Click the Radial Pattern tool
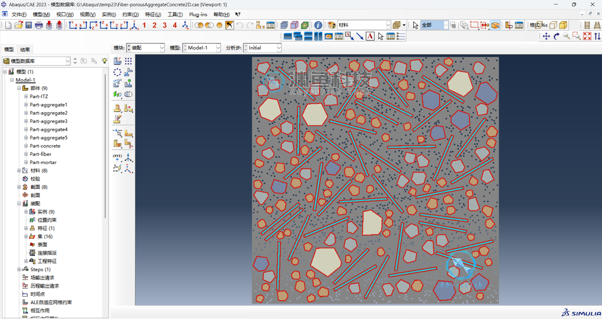The height and width of the screenshot is (319, 602). click(x=117, y=72)
